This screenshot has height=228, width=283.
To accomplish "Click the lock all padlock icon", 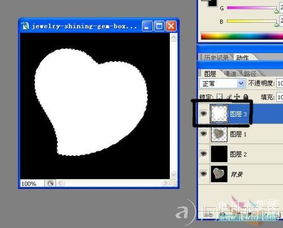I will point(246,97).
